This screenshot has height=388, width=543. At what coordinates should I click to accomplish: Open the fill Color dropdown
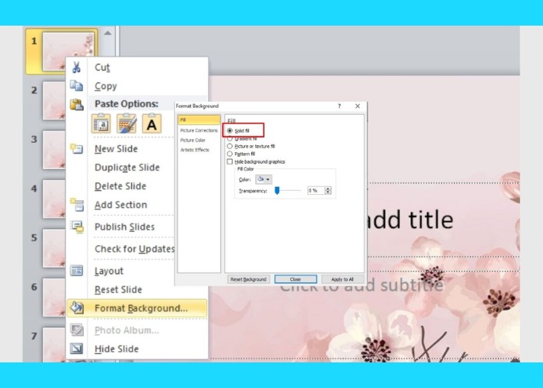264,179
